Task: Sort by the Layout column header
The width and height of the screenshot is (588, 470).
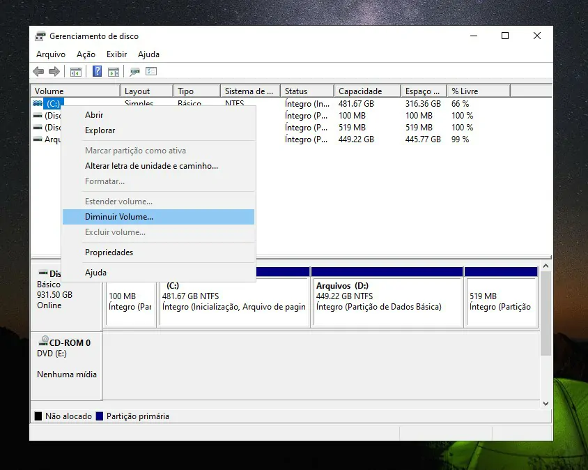Action: click(146, 91)
